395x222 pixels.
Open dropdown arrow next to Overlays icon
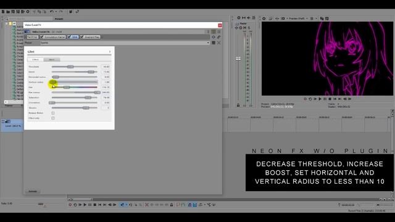pos(316,18)
